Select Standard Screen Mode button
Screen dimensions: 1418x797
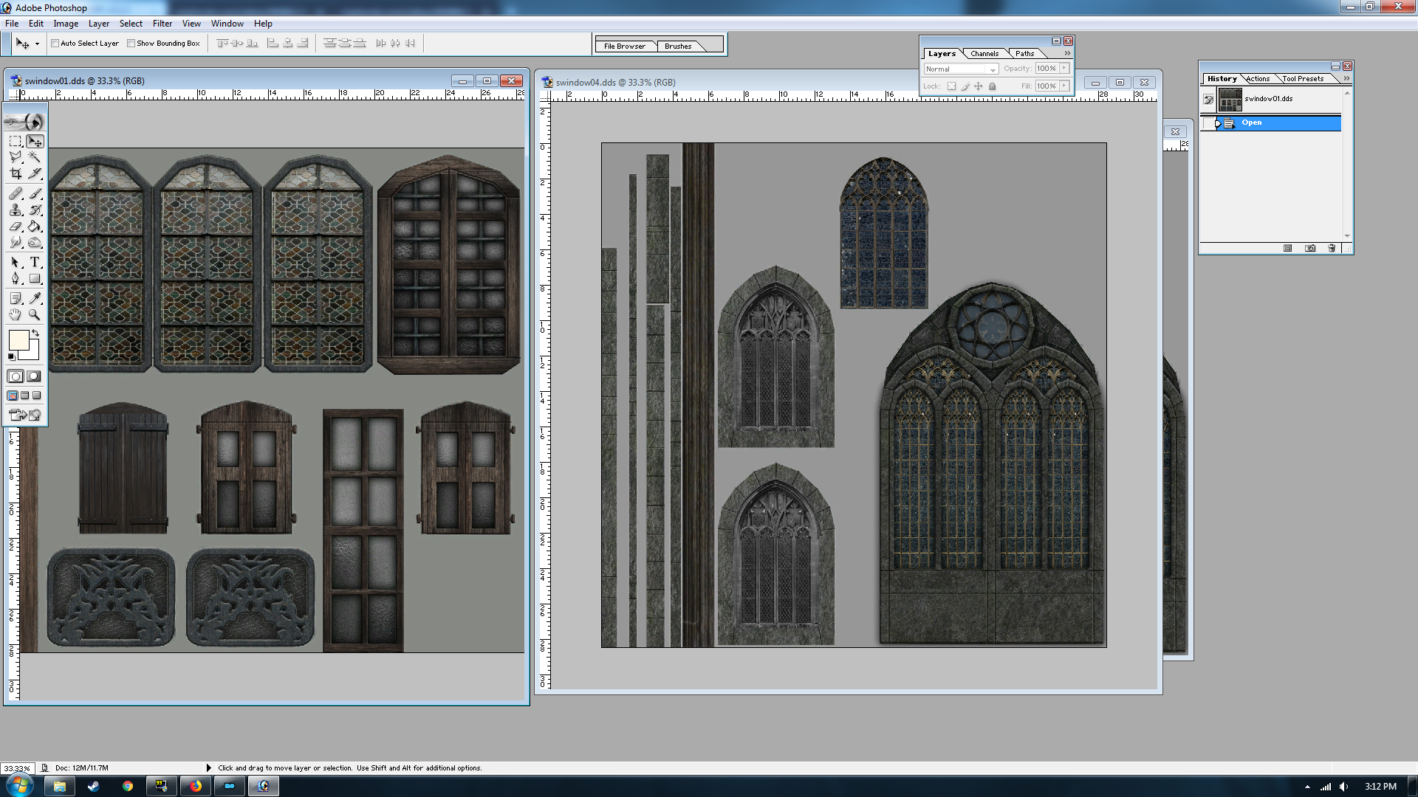click(x=13, y=396)
